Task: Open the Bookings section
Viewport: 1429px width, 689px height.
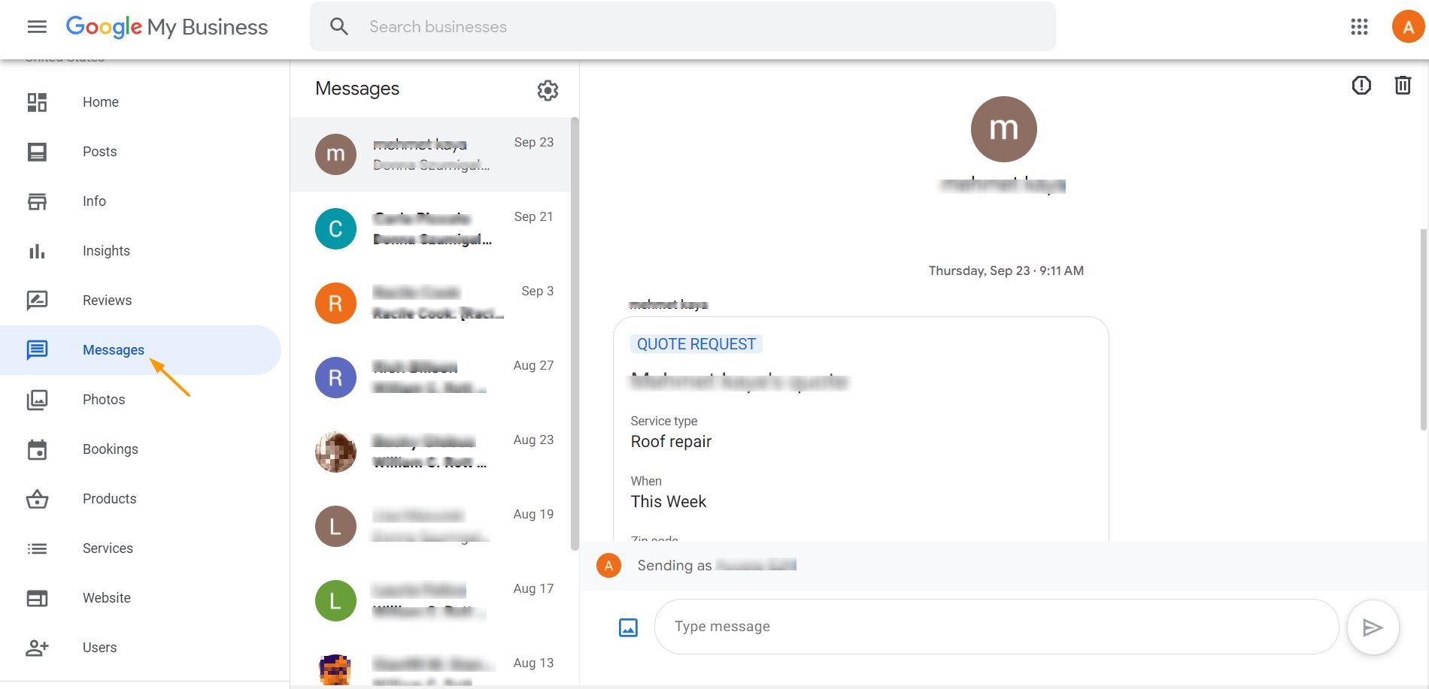Action: click(x=110, y=449)
